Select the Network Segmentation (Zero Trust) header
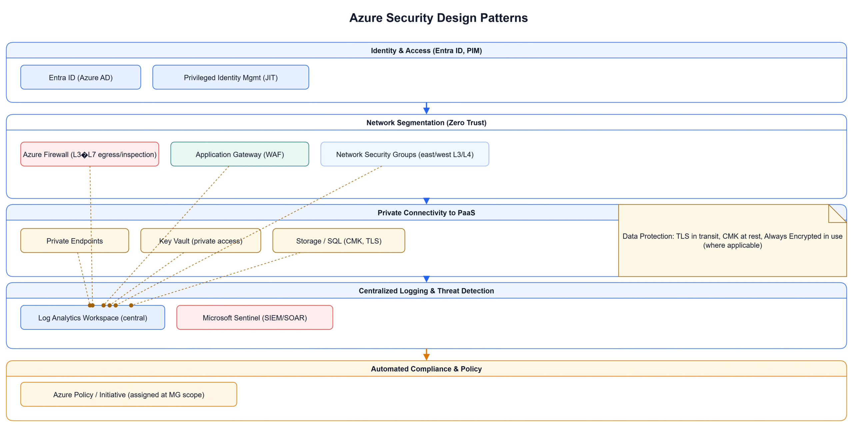Screen dimensions: 853x427 pos(426,123)
